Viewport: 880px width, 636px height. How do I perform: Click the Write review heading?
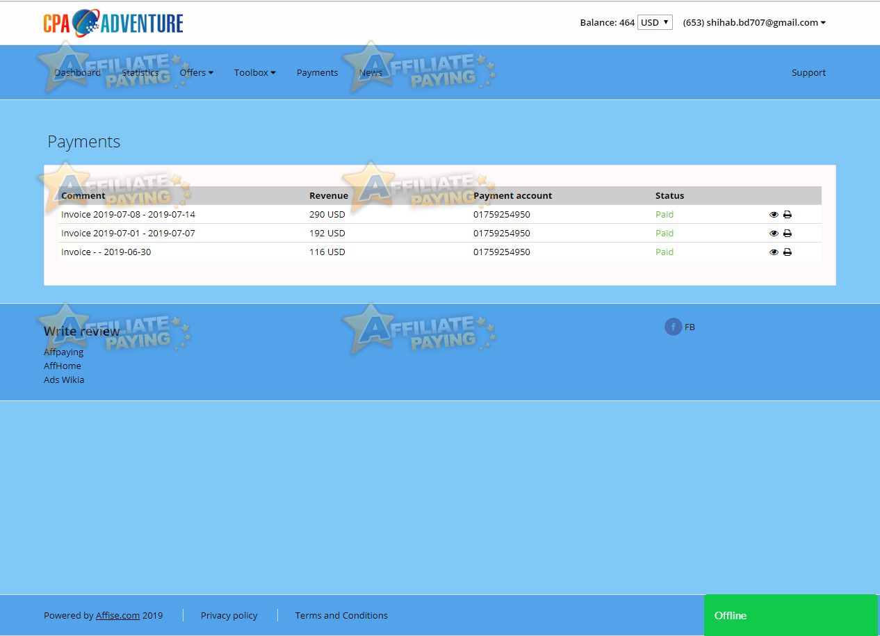point(82,332)
